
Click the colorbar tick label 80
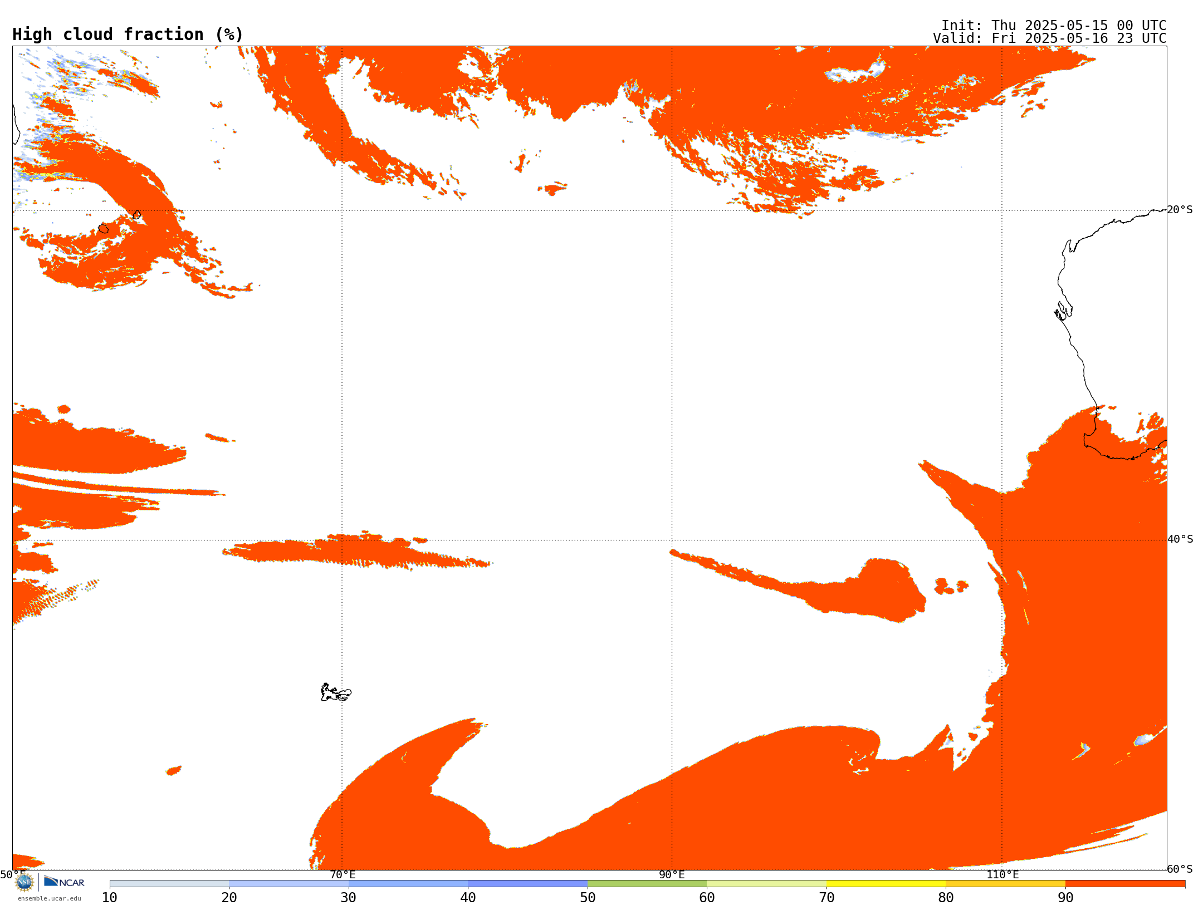coord(946,898)
